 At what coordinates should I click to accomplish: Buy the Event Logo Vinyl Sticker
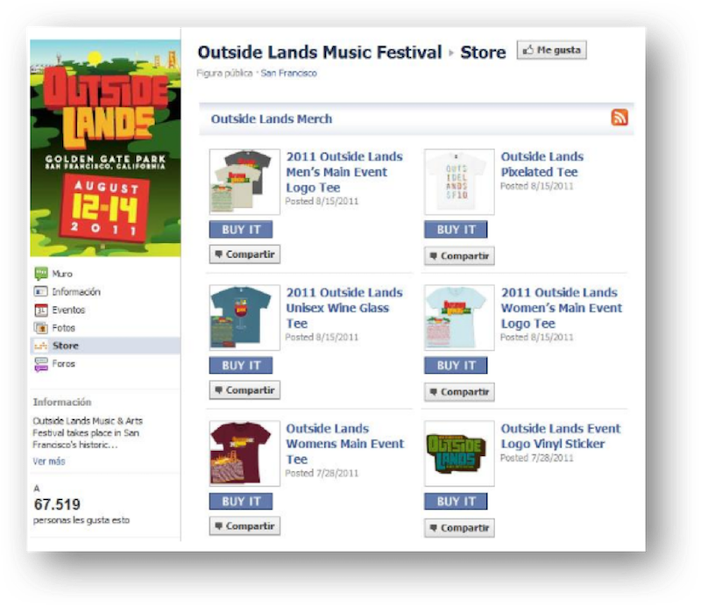coord(456,502)
